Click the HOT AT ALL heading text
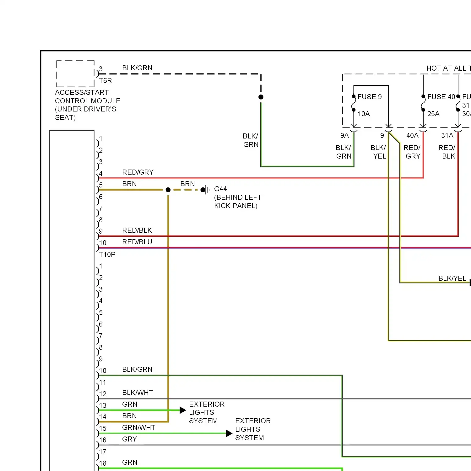 [x=448, y=68]
